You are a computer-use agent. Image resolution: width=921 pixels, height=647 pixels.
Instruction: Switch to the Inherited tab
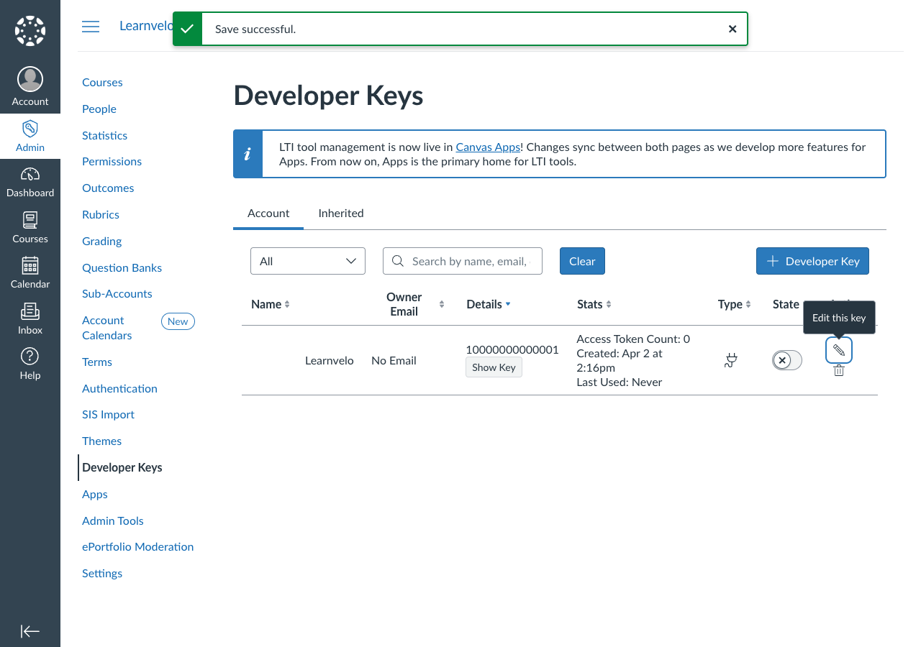pyautogui.click(x=340, y=213)
